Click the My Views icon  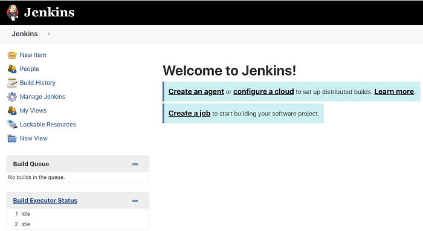12,111
